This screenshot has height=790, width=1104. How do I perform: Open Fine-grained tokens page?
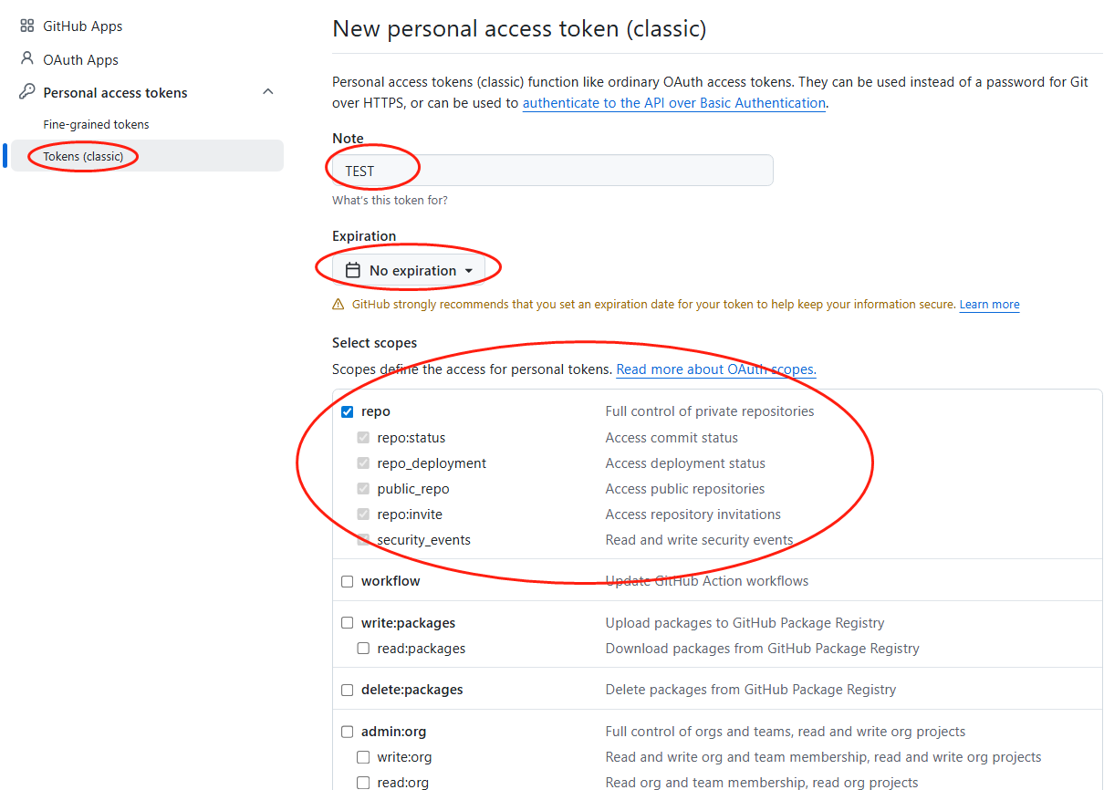[96, 124]
